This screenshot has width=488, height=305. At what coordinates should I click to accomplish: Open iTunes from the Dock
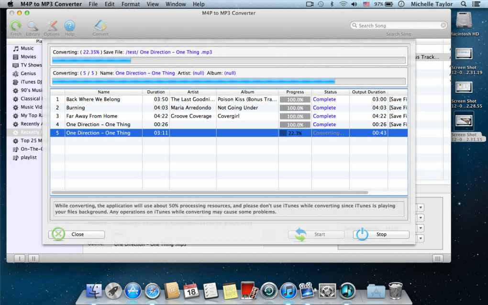pyautogui.click(x=288, y=291)
